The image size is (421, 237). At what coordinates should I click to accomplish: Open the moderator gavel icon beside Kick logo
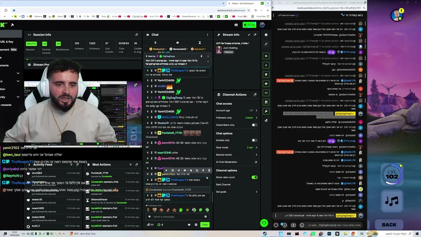tap(12, 25)
